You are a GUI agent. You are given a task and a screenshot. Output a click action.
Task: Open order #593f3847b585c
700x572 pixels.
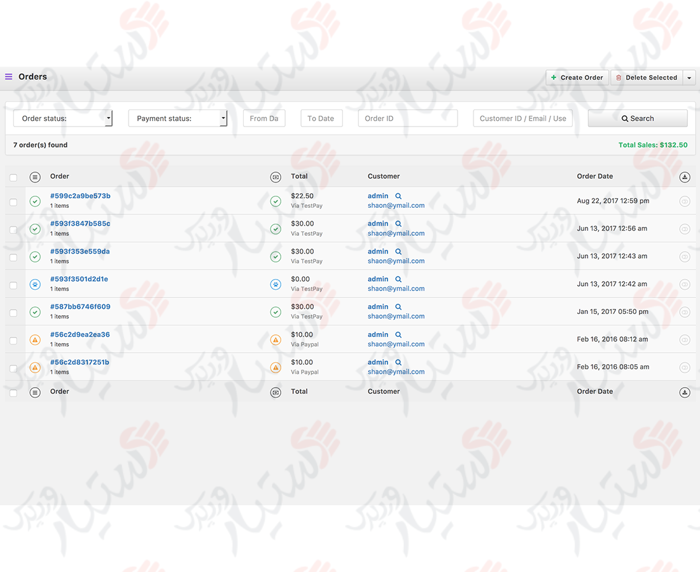coord(80,223)
